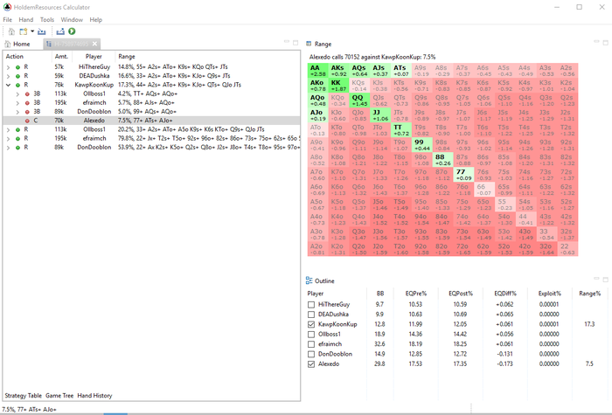Switch to Hand History view
This screenshot has width=612, height=415.
(94, 396)
